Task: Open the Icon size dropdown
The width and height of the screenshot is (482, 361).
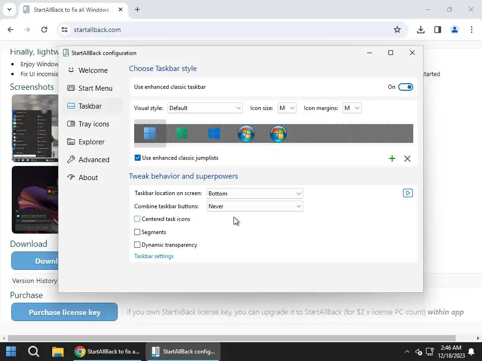Action: (287, 108)
